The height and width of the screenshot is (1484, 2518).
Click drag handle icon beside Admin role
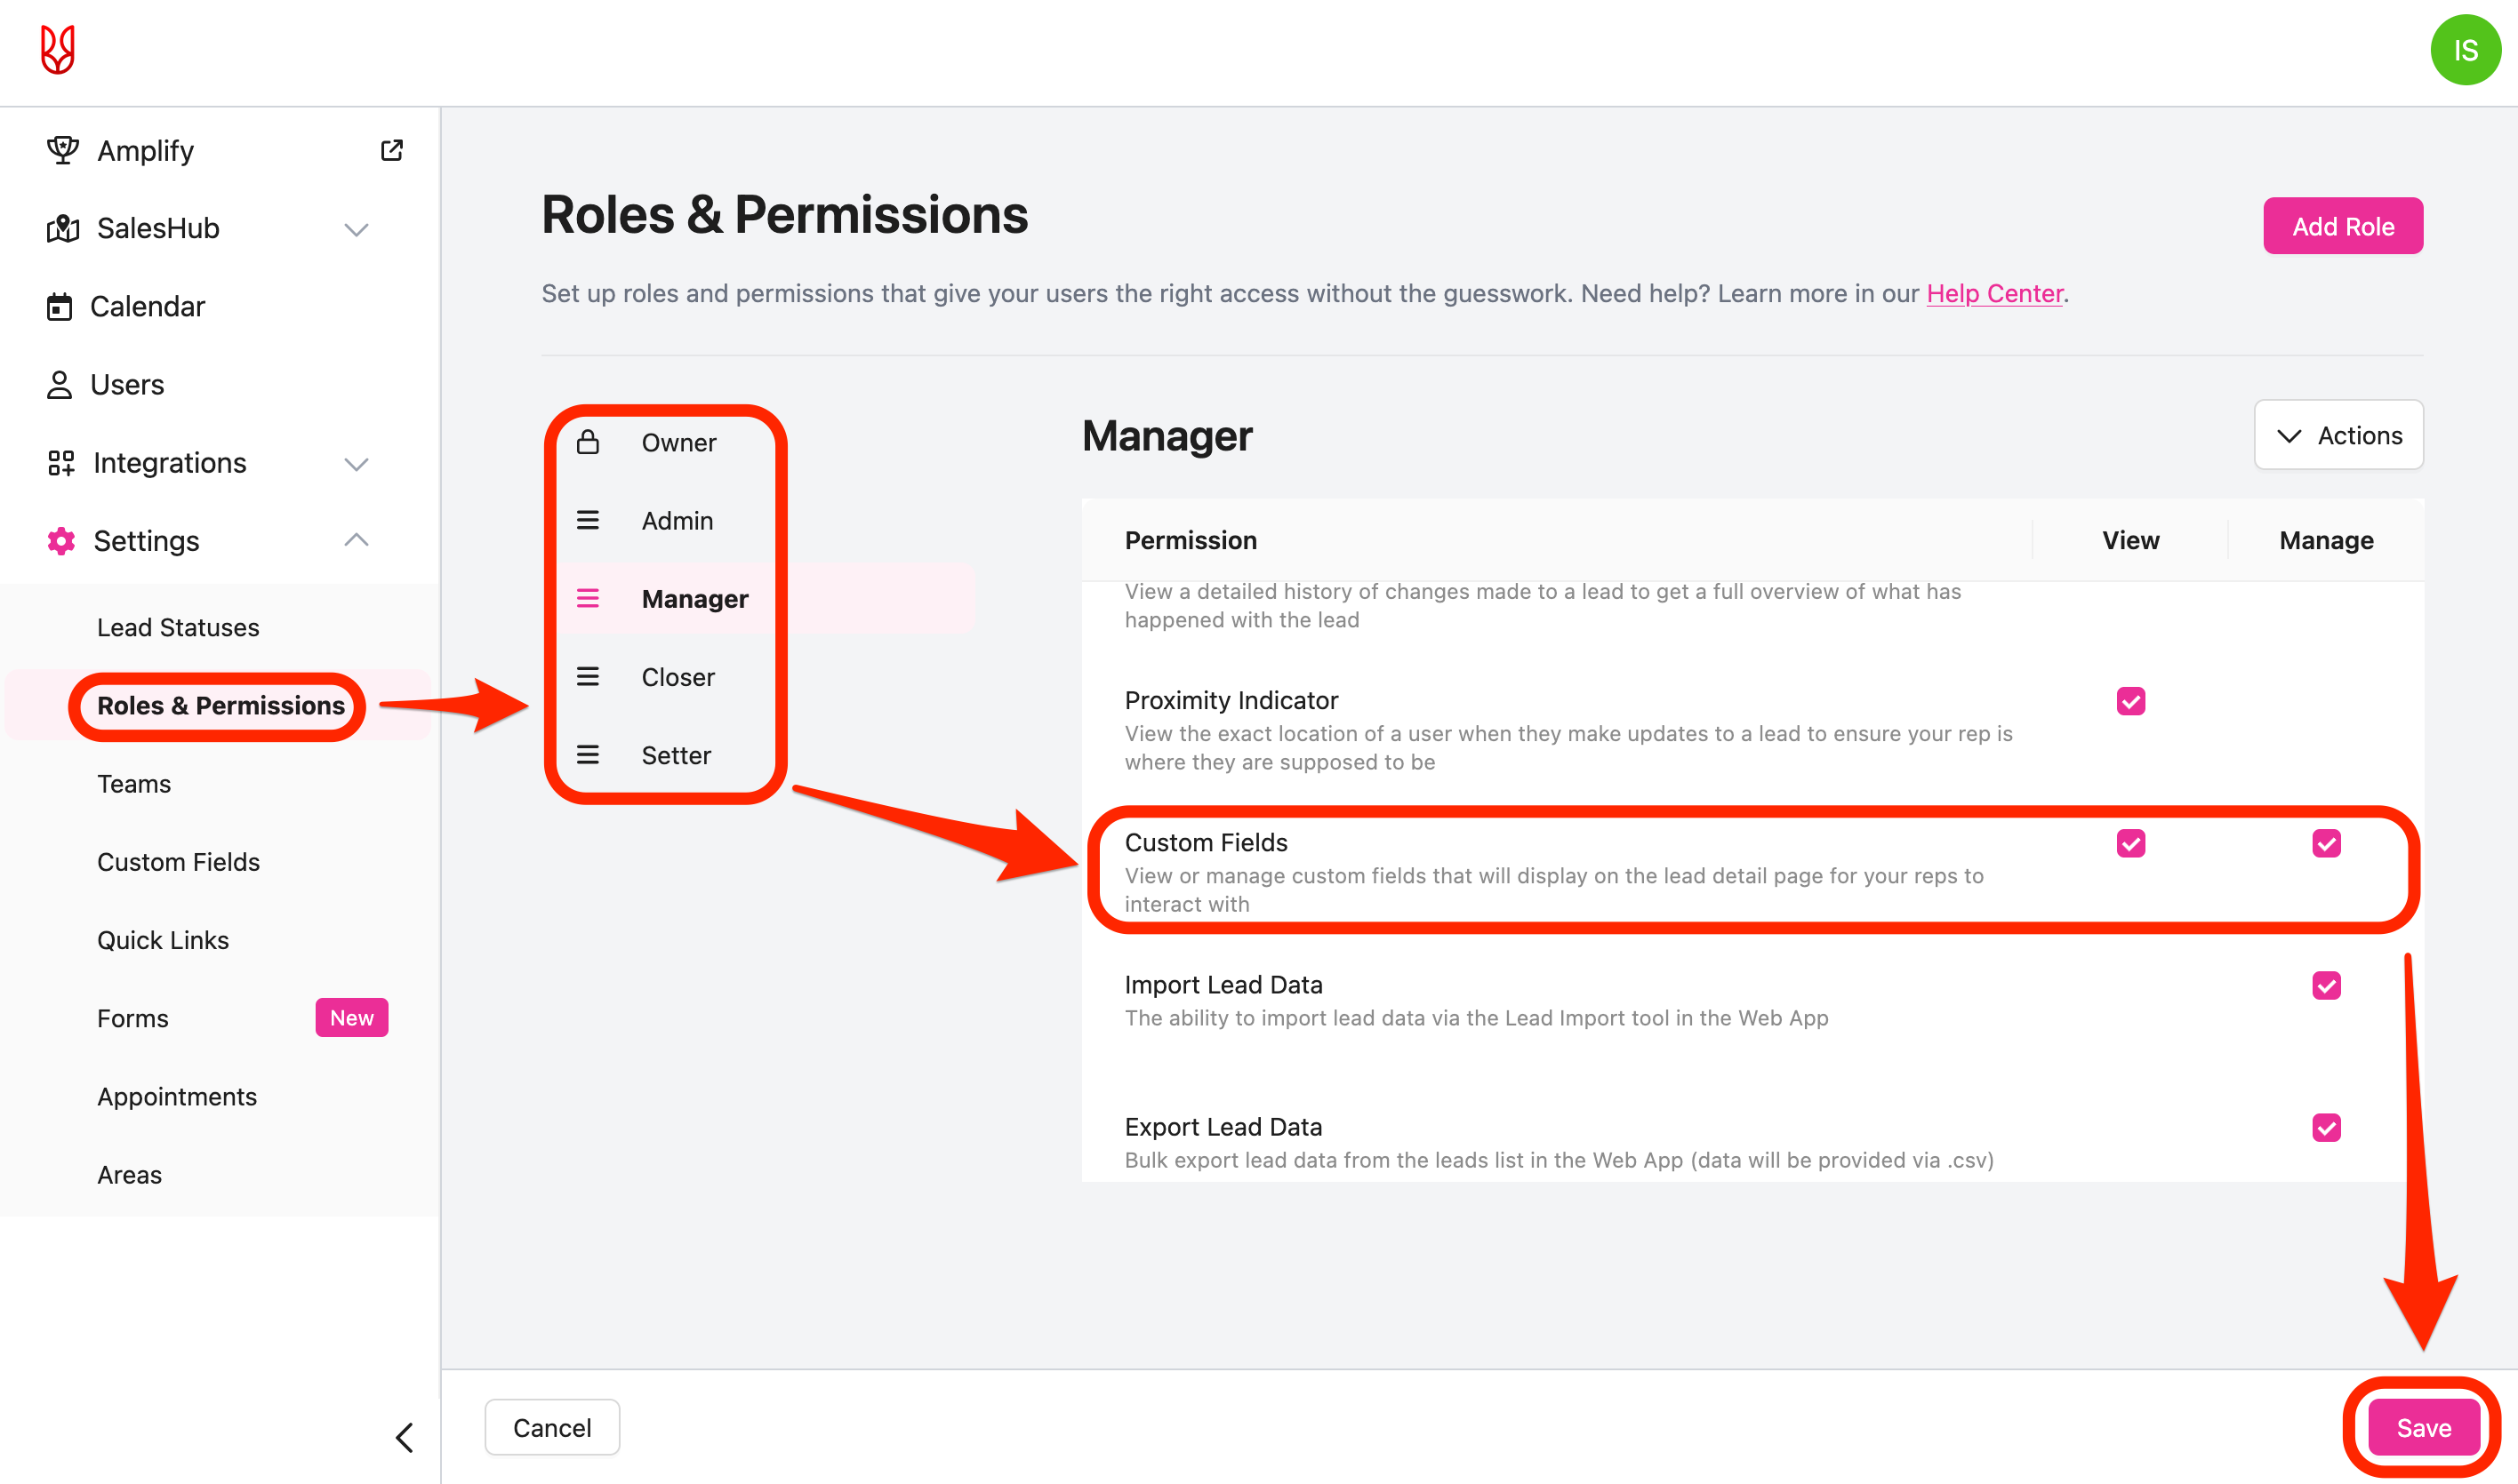(x=589, y=520)
